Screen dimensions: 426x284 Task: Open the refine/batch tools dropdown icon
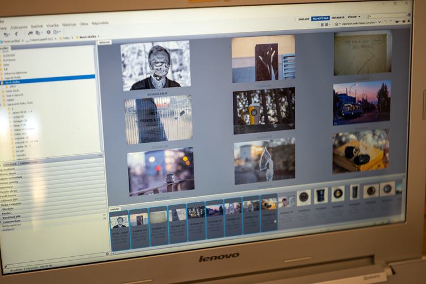[39, 33]
